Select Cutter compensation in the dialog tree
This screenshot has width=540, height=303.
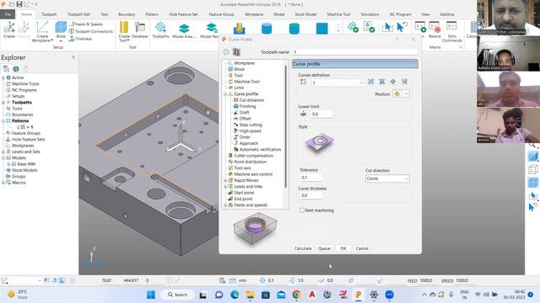point(253,156)
